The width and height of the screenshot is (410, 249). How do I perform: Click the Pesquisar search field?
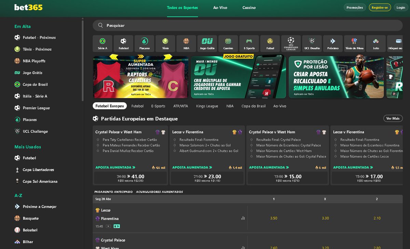pos(248,25)
